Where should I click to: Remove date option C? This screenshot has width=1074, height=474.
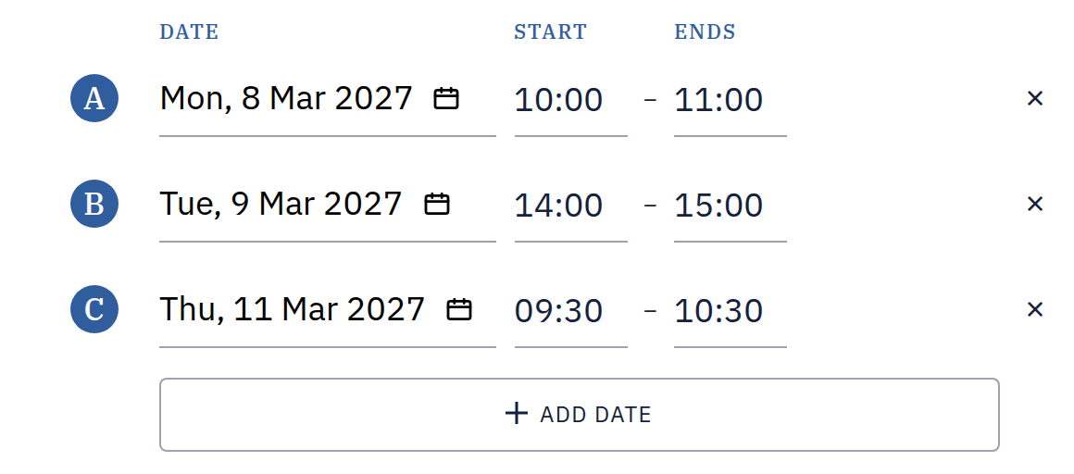(1034, 309)
